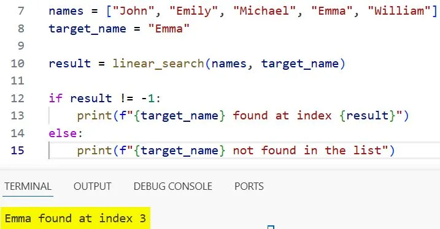Viewport: 440px width, 229px height.
Task: Click the -1 literal on line 12
Action: (148, 98)
